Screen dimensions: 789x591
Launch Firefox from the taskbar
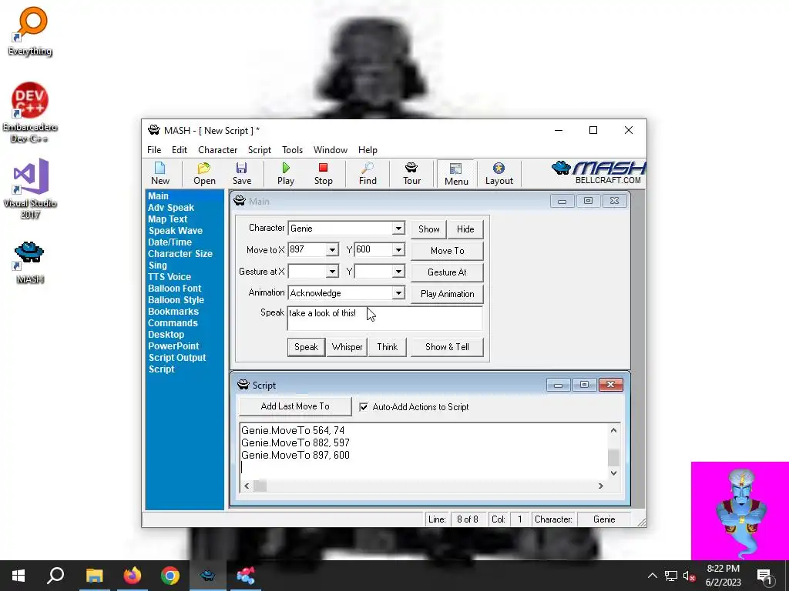(x=133, y=576)
